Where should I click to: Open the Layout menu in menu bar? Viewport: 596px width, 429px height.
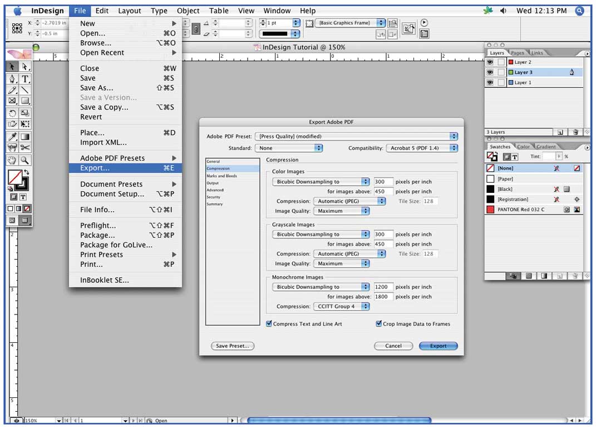pos(129,11)
